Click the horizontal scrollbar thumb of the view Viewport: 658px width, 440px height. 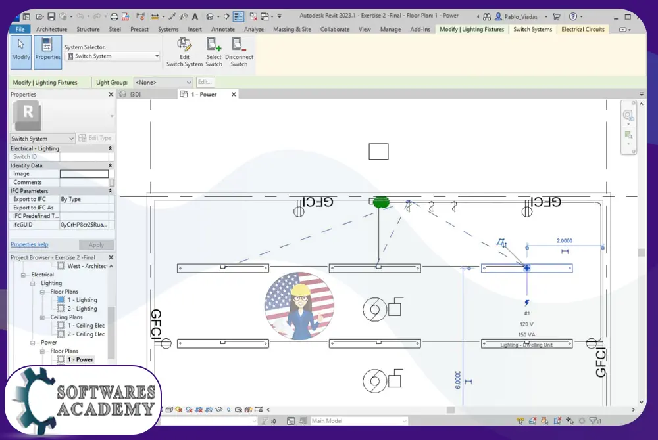click(x=451, y=410)
